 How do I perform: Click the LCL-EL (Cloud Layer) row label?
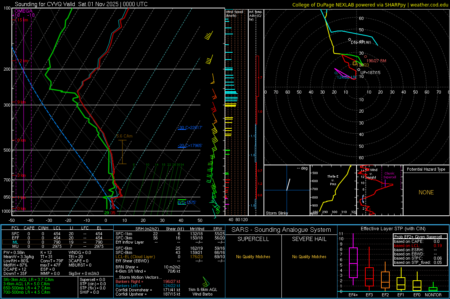point(135,257)
